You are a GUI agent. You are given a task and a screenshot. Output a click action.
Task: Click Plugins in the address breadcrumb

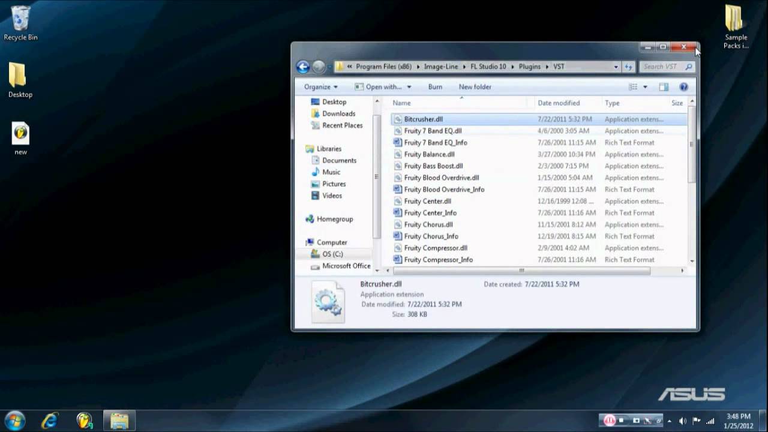click(x=530, y=67)
